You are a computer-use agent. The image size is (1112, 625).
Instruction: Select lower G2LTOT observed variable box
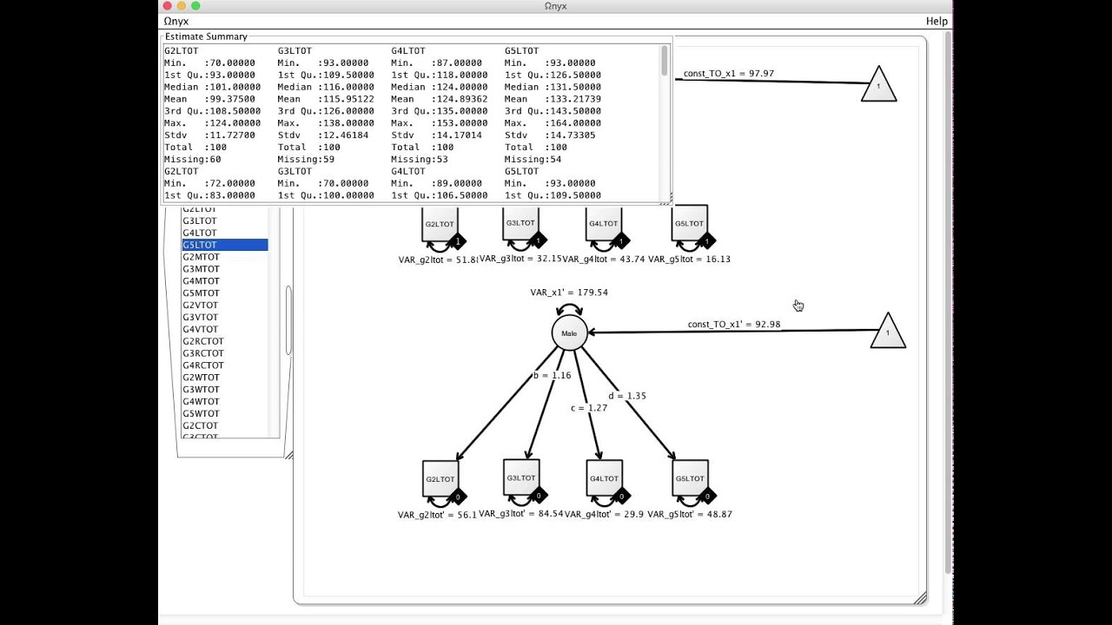coord(440,478)
